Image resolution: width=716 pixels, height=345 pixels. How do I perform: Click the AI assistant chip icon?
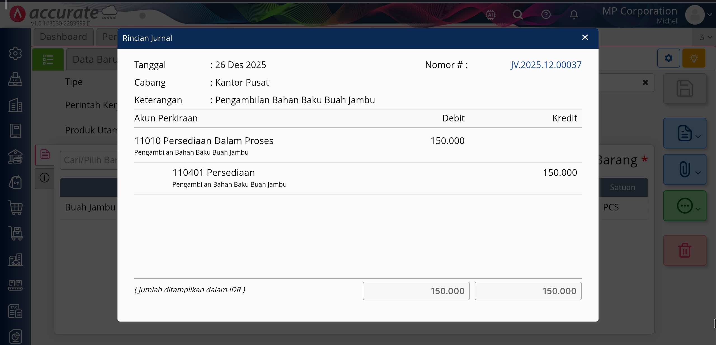(491, 15)
